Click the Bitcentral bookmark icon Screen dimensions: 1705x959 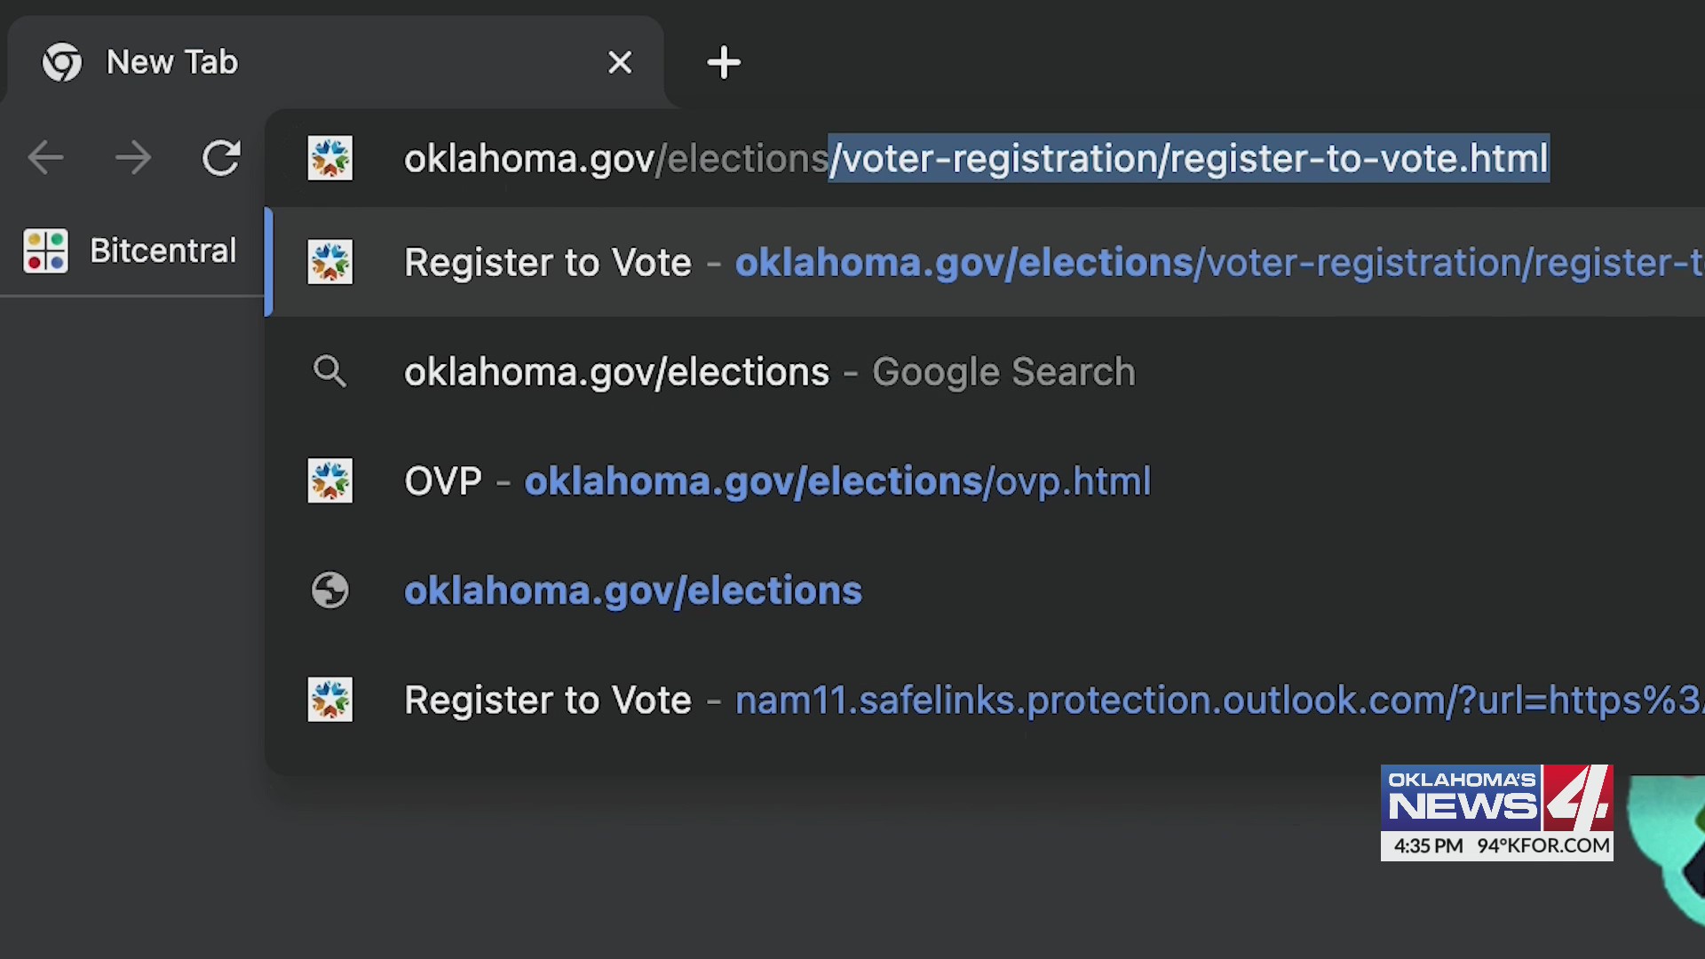click(45, 250)
